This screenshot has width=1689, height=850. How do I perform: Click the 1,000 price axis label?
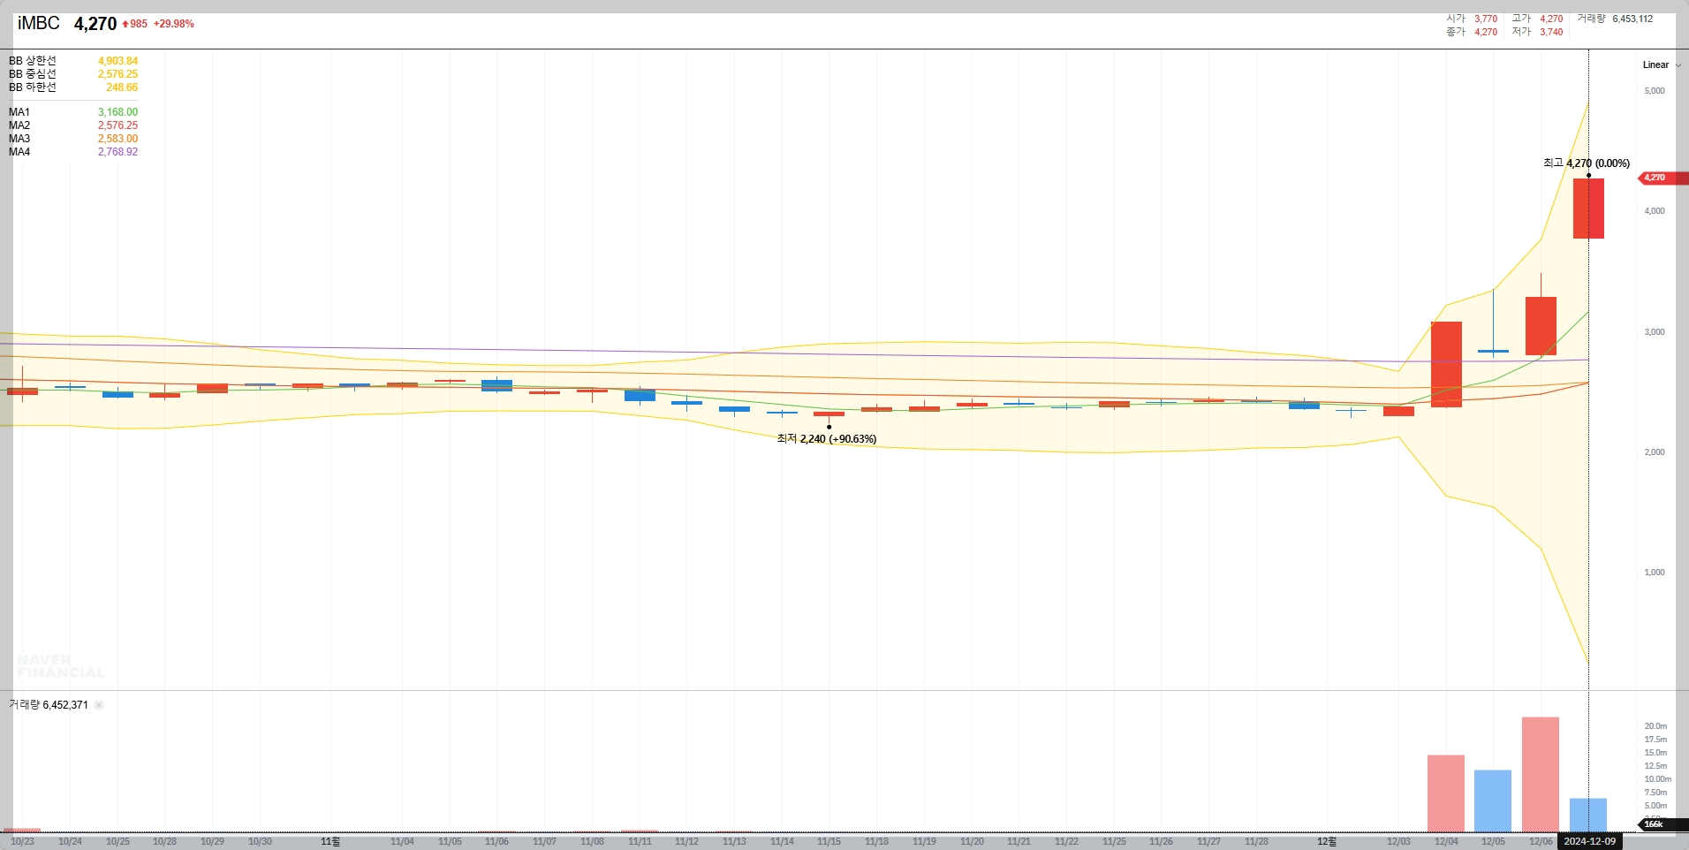pyautogui.click(x=1654, y=573)
